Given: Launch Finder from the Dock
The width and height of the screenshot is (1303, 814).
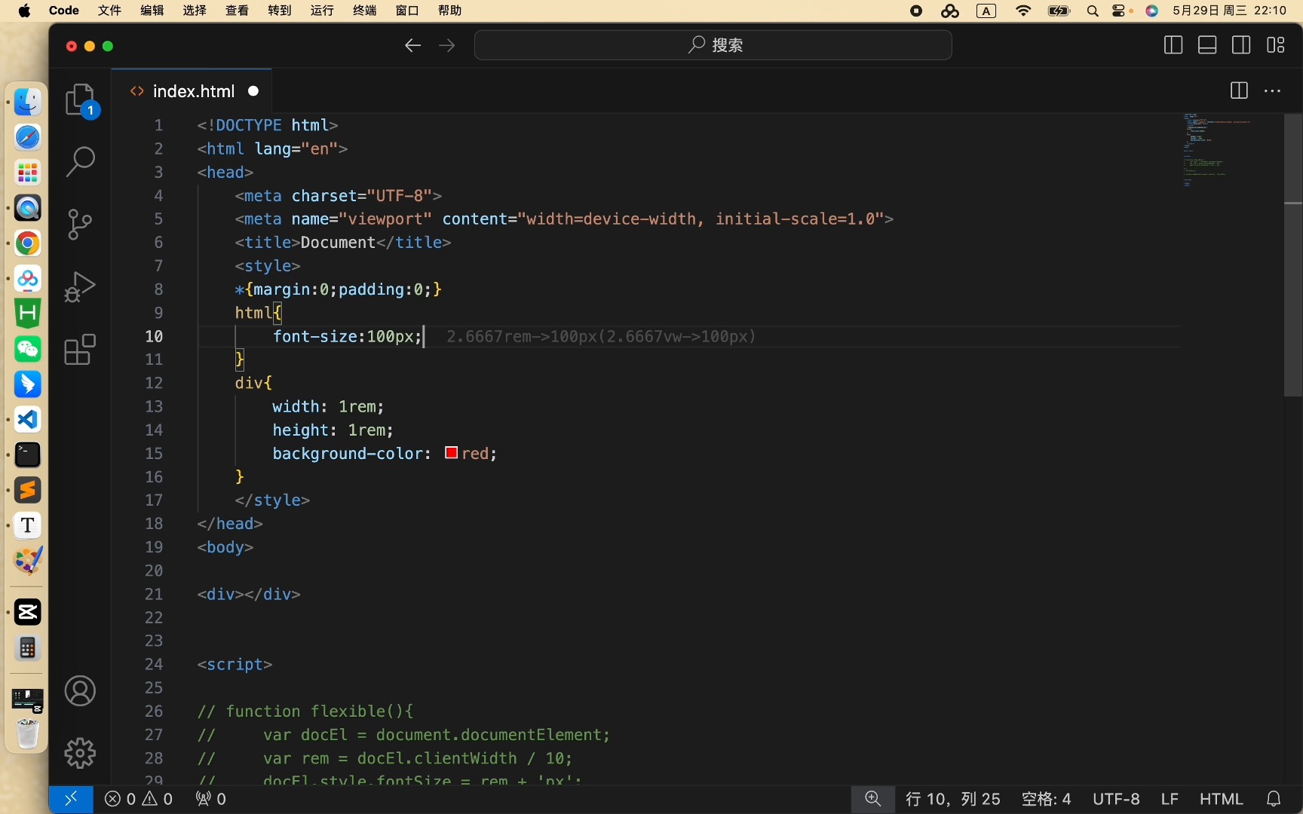Looking at the screenshot, I should 28,102.
